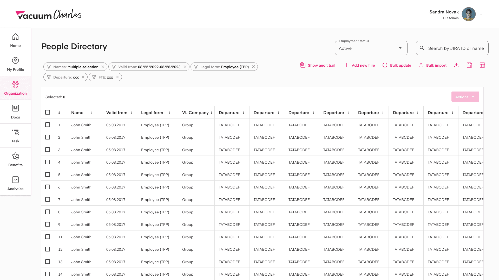This screenshot has height=280, width=499.
Task: Remove the FTE filter chip
Action: [117, 77]
